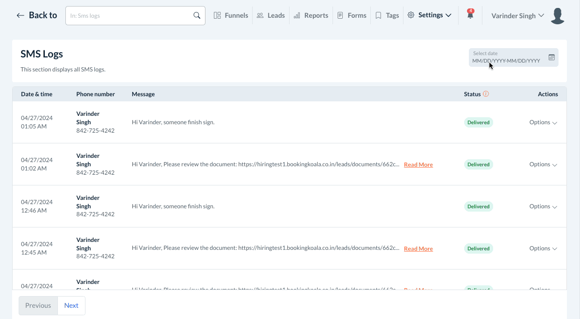Expand Options for the 12:46 AM log
Image resolution: width=580 pixels, height=319 pixels.
tap(543, 206)
